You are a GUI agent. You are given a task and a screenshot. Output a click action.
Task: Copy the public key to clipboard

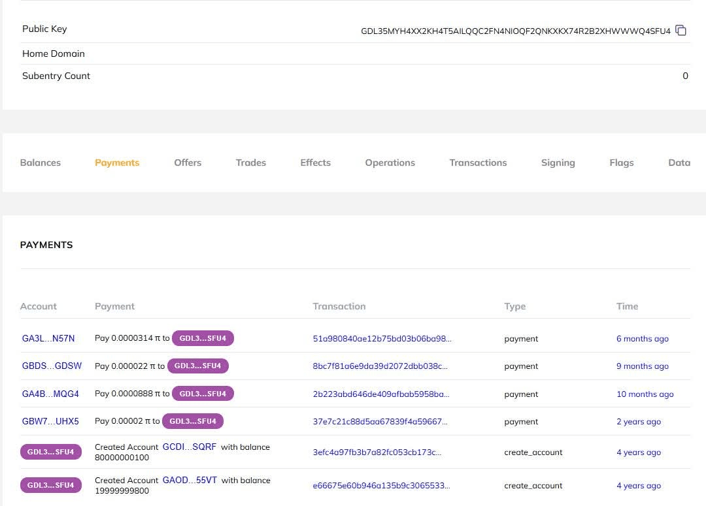click(681, 31)
